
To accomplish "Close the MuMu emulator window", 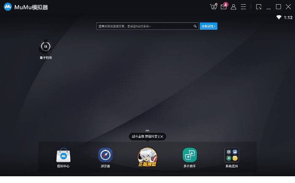I will click(288, 7).
